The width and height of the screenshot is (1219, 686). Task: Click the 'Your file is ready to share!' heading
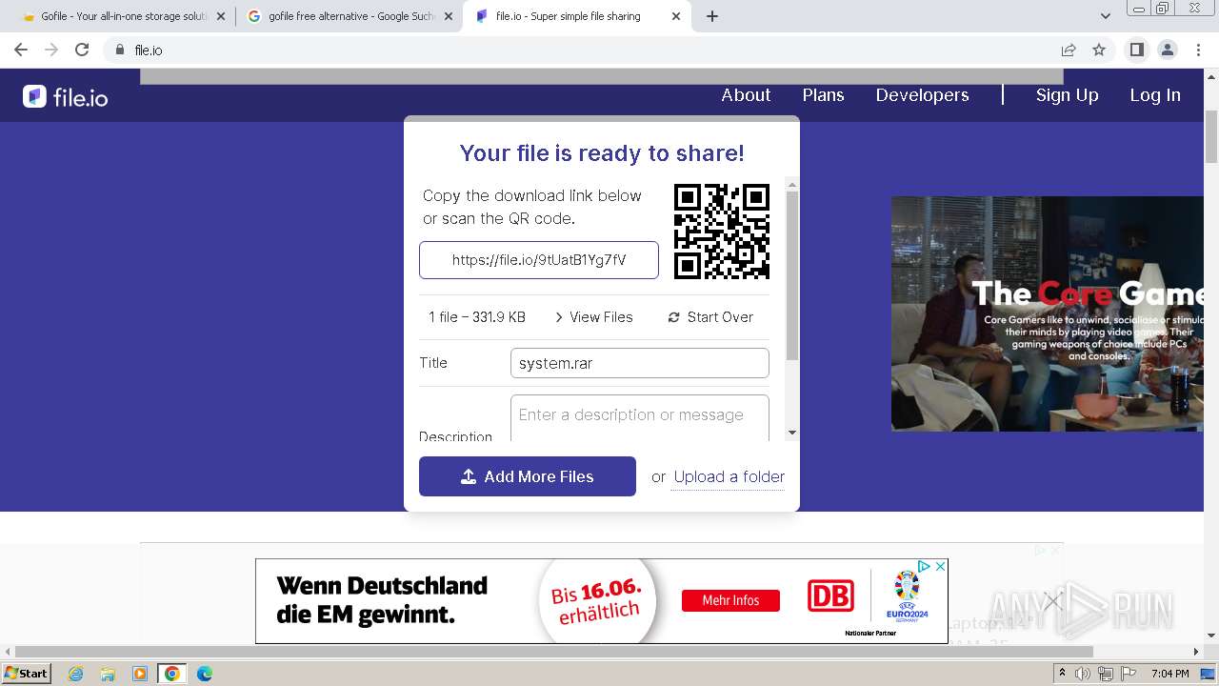(602, 153)
